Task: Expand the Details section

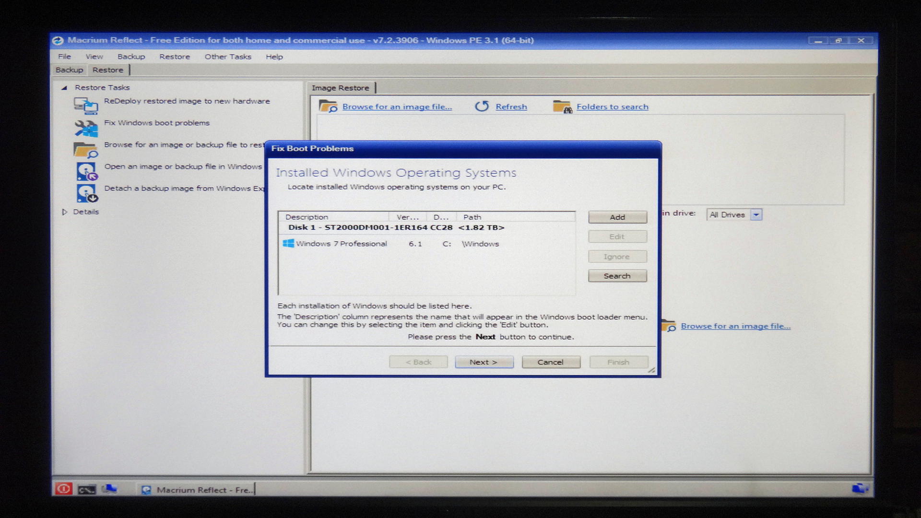Action: click(64, 212)
